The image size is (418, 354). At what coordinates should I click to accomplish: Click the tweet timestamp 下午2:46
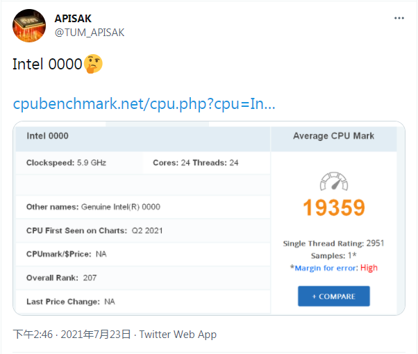(33, 335)
